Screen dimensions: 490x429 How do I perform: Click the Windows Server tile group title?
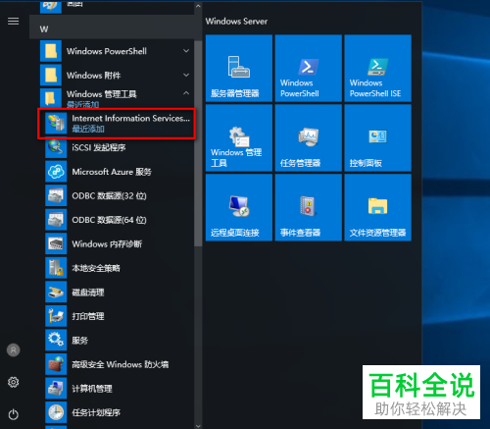pyautogui.click(x=236, y=22)
